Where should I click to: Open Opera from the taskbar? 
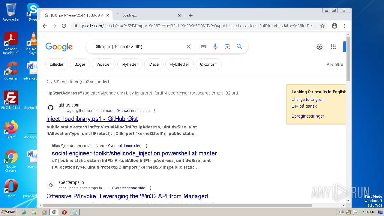(64, 212)
